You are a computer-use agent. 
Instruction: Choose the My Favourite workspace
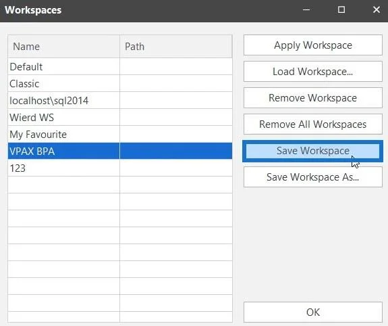(120, 134)
